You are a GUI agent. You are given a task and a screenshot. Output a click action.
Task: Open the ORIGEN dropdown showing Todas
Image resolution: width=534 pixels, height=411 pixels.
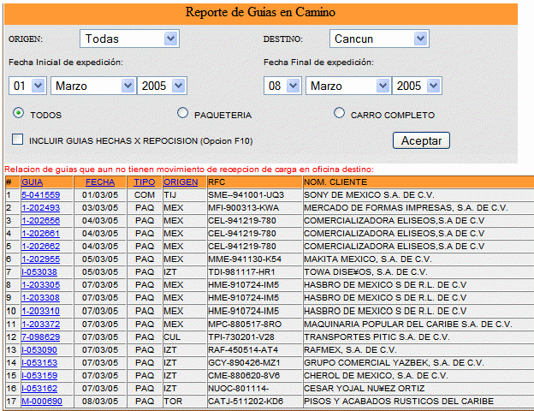pos(128,39)
